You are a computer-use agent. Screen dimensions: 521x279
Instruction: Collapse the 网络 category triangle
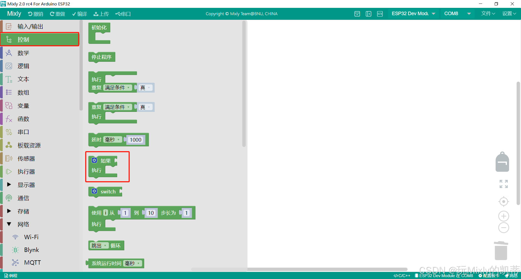point(9,224)
